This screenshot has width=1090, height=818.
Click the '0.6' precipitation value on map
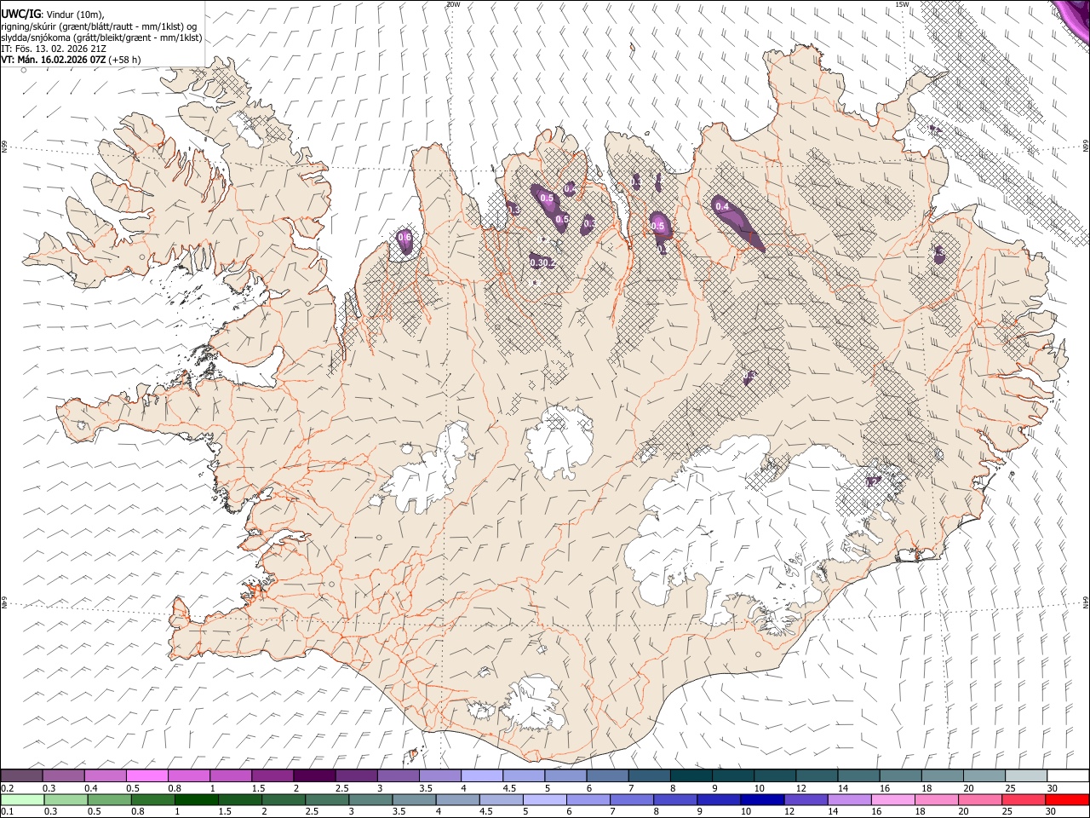[x=405, y=238]
